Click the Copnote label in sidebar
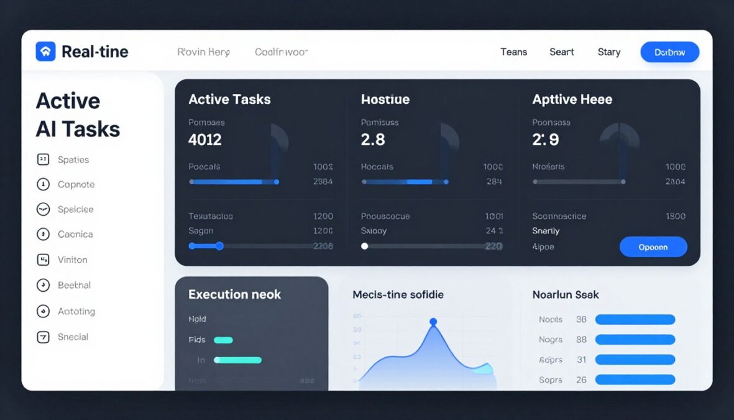Image resolution: width=734 pixels, height=420 pixels. coord(76,185)
